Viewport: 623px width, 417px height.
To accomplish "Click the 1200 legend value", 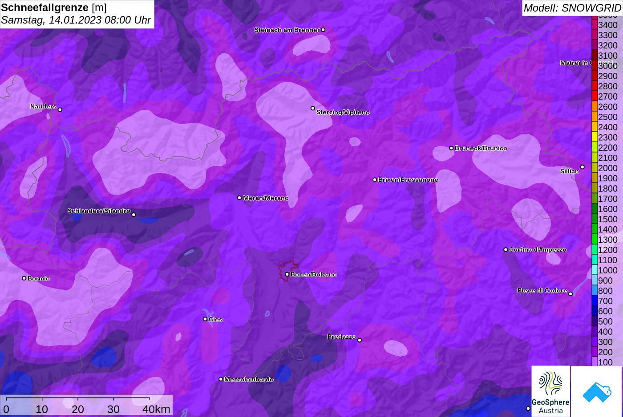I will [x=608, y=250].
